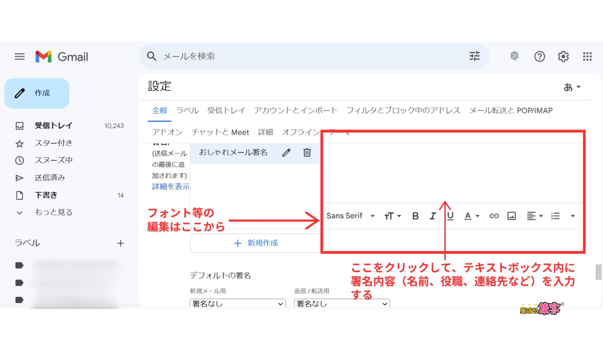Switch to アカウントとインポート tab

tap(296, 110)
